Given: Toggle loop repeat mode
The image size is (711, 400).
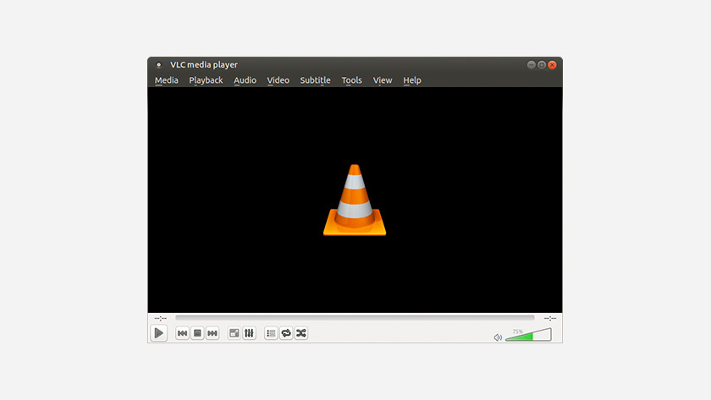Looking at the screenshot, I should (286, 333).
